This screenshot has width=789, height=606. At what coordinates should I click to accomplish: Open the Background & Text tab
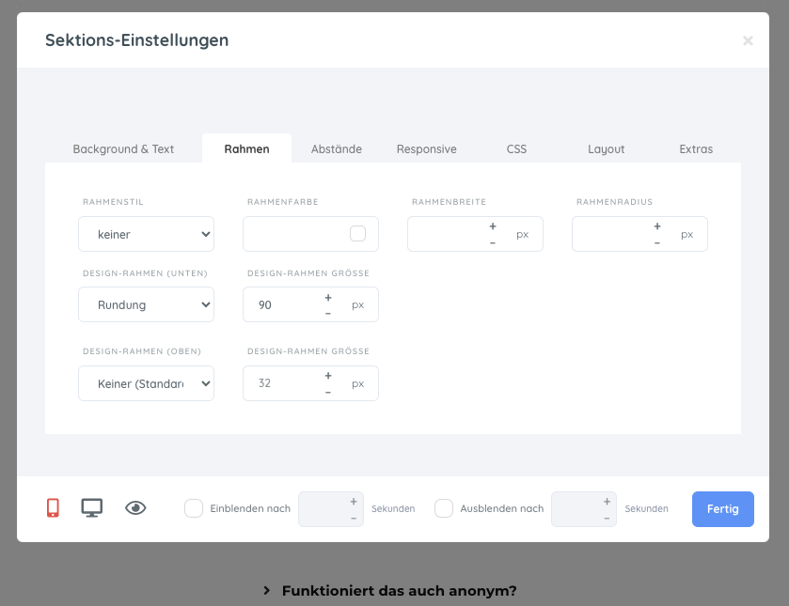coord(123,148)
